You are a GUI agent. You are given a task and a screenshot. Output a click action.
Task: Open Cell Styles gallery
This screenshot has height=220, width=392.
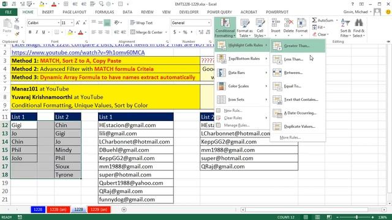click(x=260, y=28)
